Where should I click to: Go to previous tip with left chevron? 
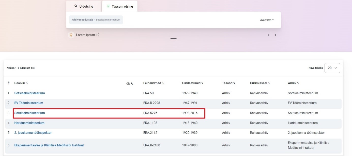(269, 35)
